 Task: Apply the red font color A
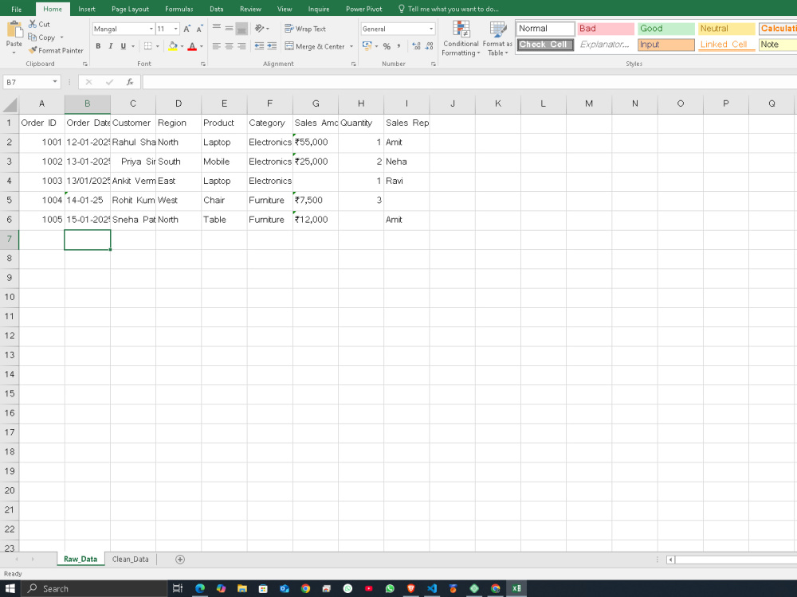192,46
